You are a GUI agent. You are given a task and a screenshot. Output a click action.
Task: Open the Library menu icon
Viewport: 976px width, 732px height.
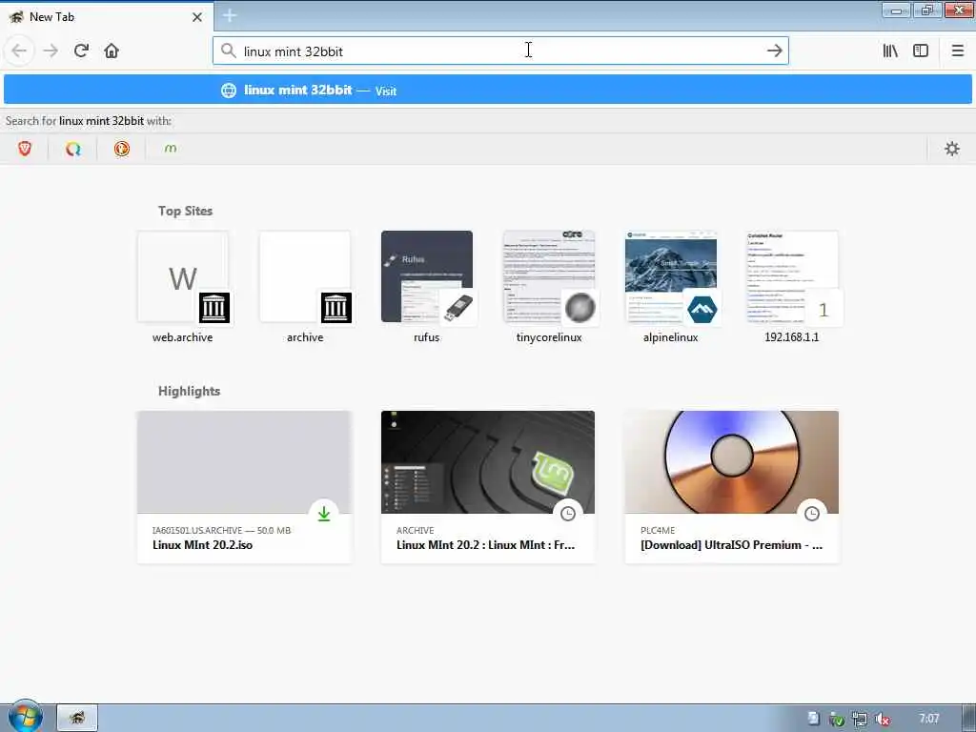pyautogui.click(x=891, y=51)
